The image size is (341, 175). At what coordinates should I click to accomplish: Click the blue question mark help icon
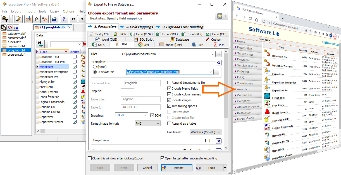[64, 19]
